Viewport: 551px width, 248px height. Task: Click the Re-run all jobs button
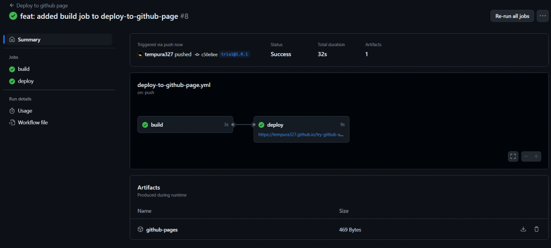[512, 16]
